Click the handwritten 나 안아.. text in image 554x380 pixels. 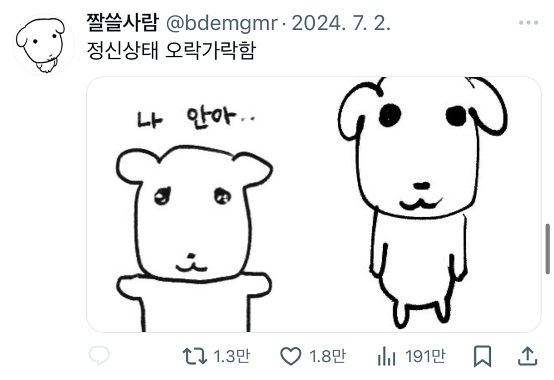196,119
